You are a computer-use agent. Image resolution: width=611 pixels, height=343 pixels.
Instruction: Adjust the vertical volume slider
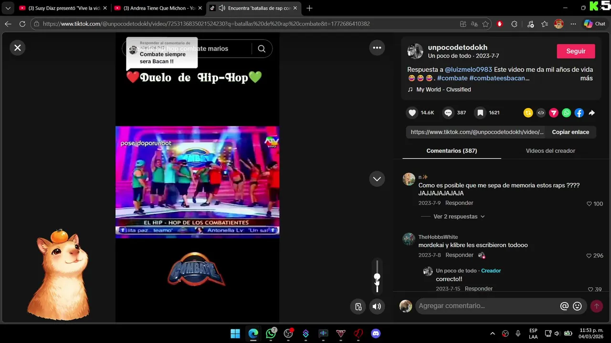coord(377,276)
